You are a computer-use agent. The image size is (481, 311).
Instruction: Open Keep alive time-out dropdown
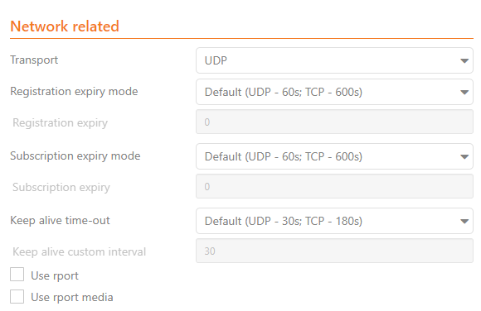(334, 221)
